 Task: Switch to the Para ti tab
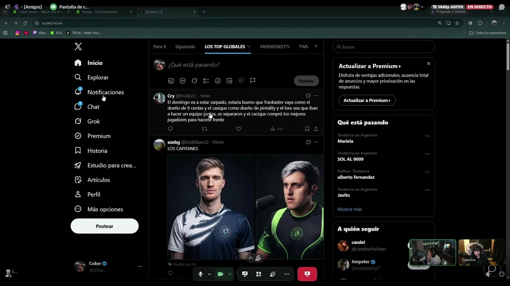tap(160, 46)
